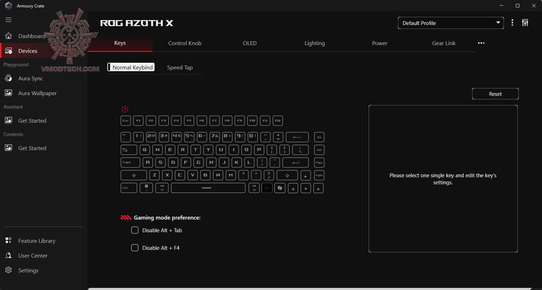The height and width of the screenshot is (290, 542).
Task: Select the Ins key on the keyboard
Action: point(319,137)
